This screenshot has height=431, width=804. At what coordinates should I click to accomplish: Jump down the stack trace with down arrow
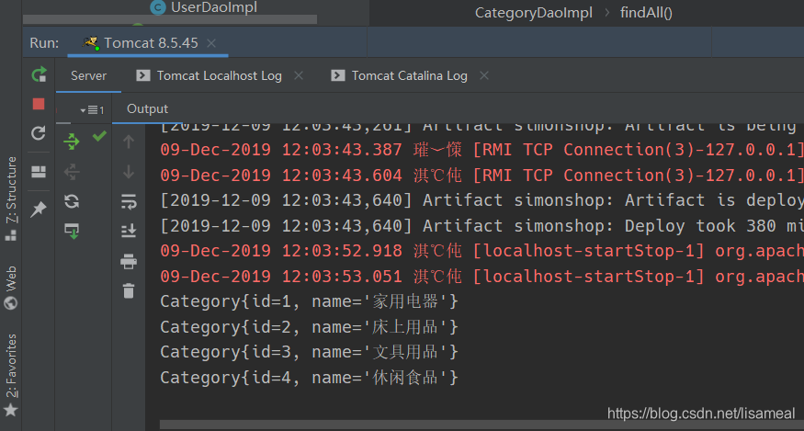pyautogui.click(x=129, y=171)
